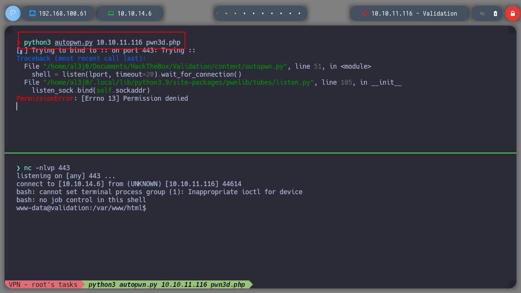Click the red PermissionError text
Screen dimensions: 521x293
45,98
